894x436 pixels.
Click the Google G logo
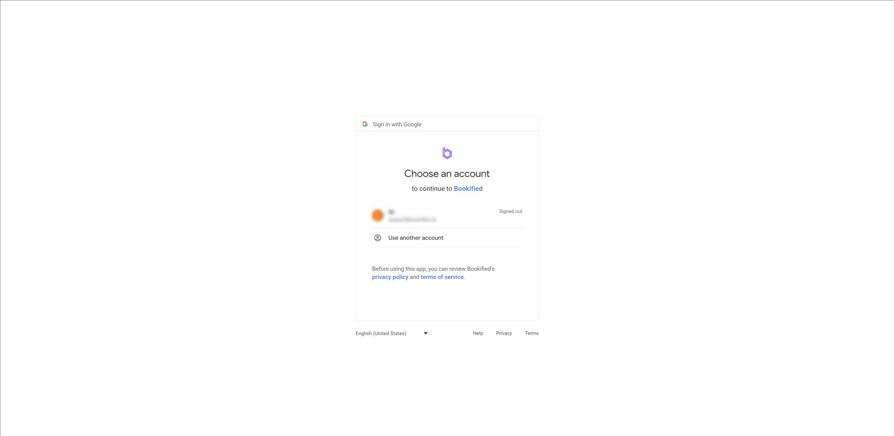pyautogui.click(x=365, y=124)
